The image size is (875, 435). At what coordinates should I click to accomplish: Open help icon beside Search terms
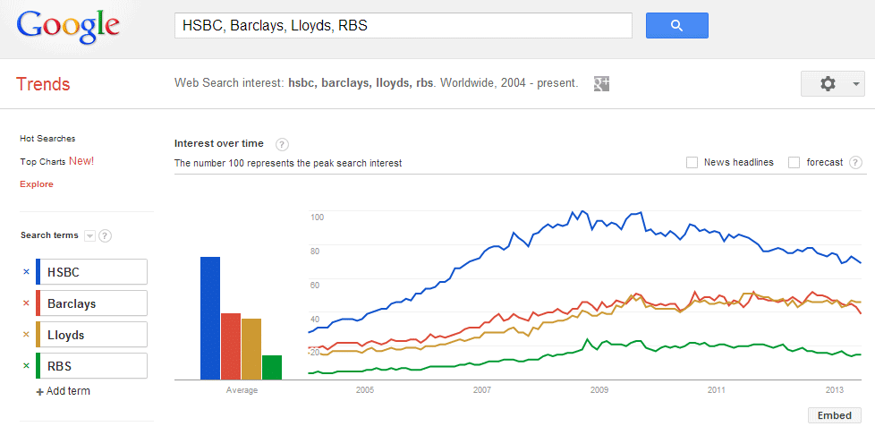coord(105,235)
